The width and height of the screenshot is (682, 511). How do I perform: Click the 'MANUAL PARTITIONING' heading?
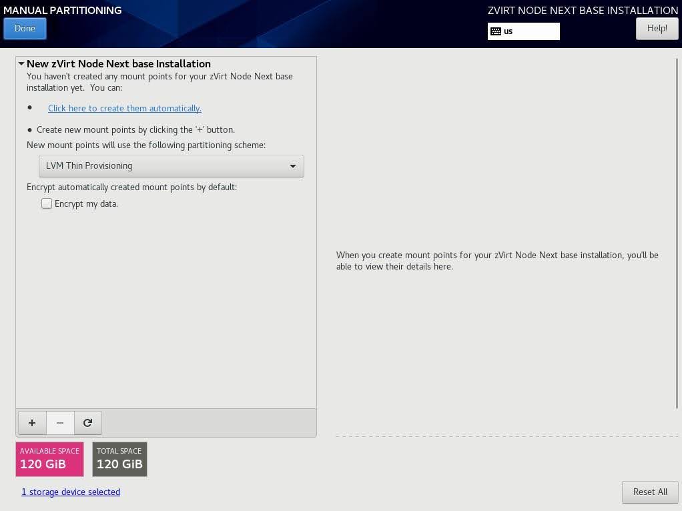[63, 11]
